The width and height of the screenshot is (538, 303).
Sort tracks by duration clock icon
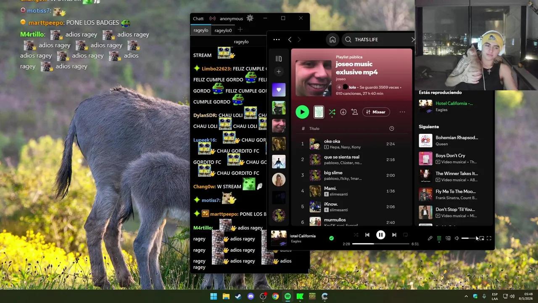tap(392, 128)
